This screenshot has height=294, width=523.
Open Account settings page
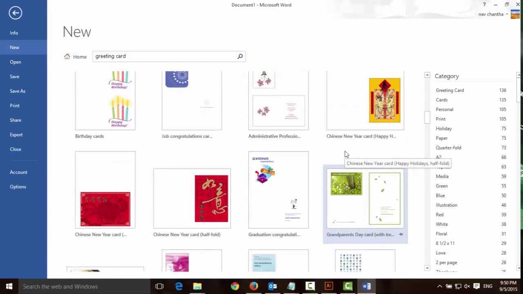click(x=23, y=172)
